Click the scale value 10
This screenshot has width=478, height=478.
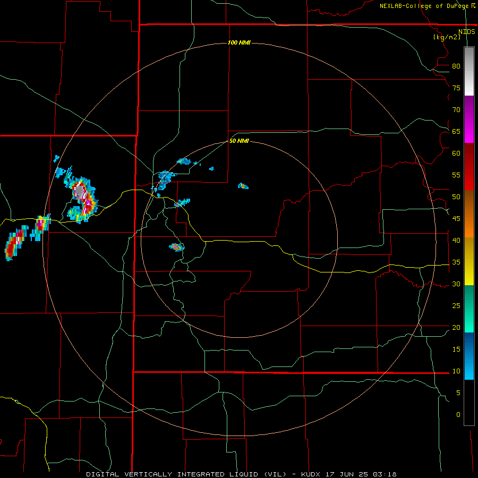tap(456, 371)
